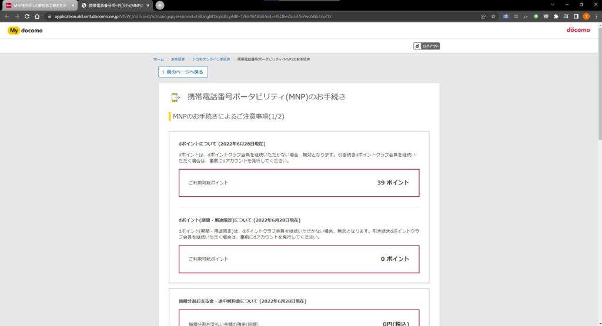Open the ホーム breadcrumb link
Viewport: 602px width, 326px height.
point(159,59)
